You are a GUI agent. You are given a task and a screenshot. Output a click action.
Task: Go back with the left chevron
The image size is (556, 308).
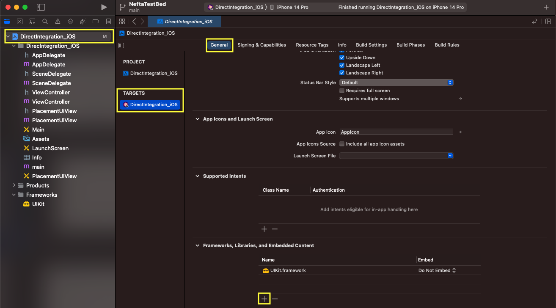134,21
